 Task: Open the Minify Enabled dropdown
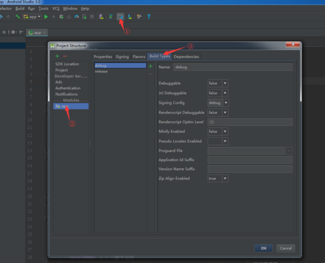(218, 131)
